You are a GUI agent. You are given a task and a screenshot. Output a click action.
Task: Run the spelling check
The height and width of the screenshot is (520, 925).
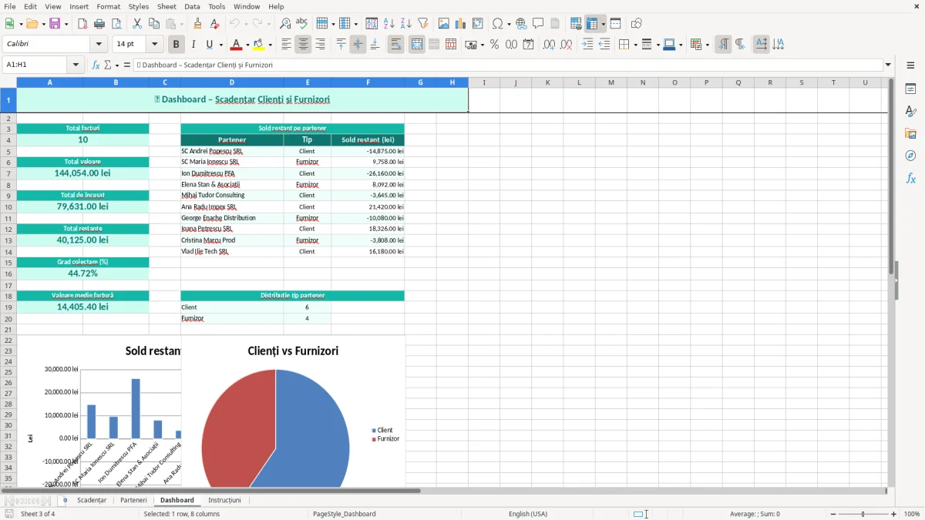302,24
